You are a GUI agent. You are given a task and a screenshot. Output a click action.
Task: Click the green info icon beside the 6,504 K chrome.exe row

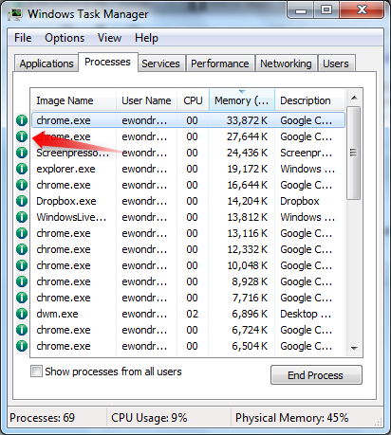[22, 346]
